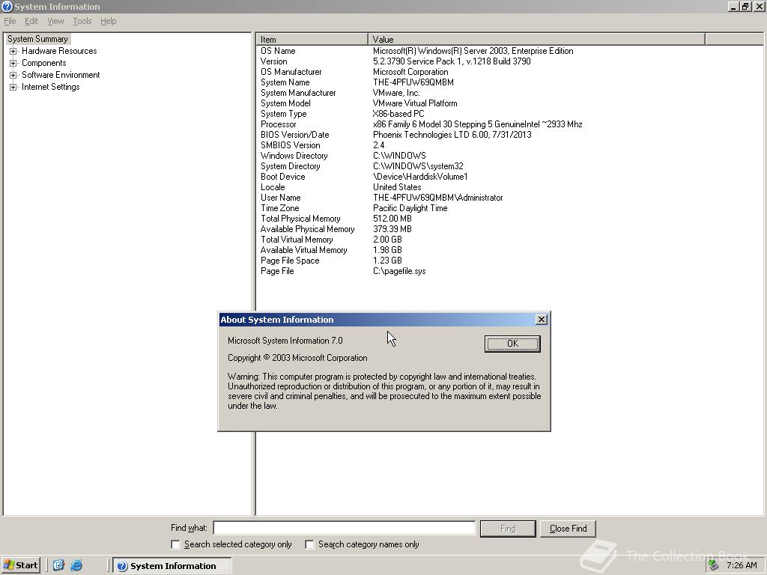Expand the Internet Settings node

click(x=13, y=87)
